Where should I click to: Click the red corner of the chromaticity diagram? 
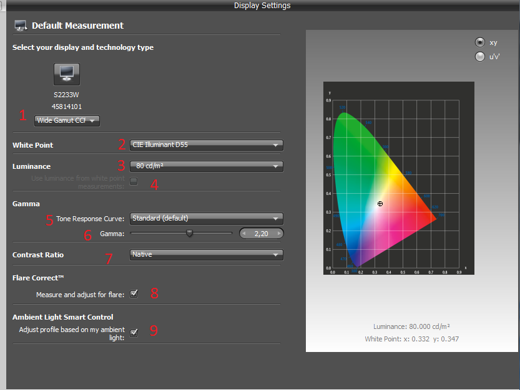click(431, 218)
